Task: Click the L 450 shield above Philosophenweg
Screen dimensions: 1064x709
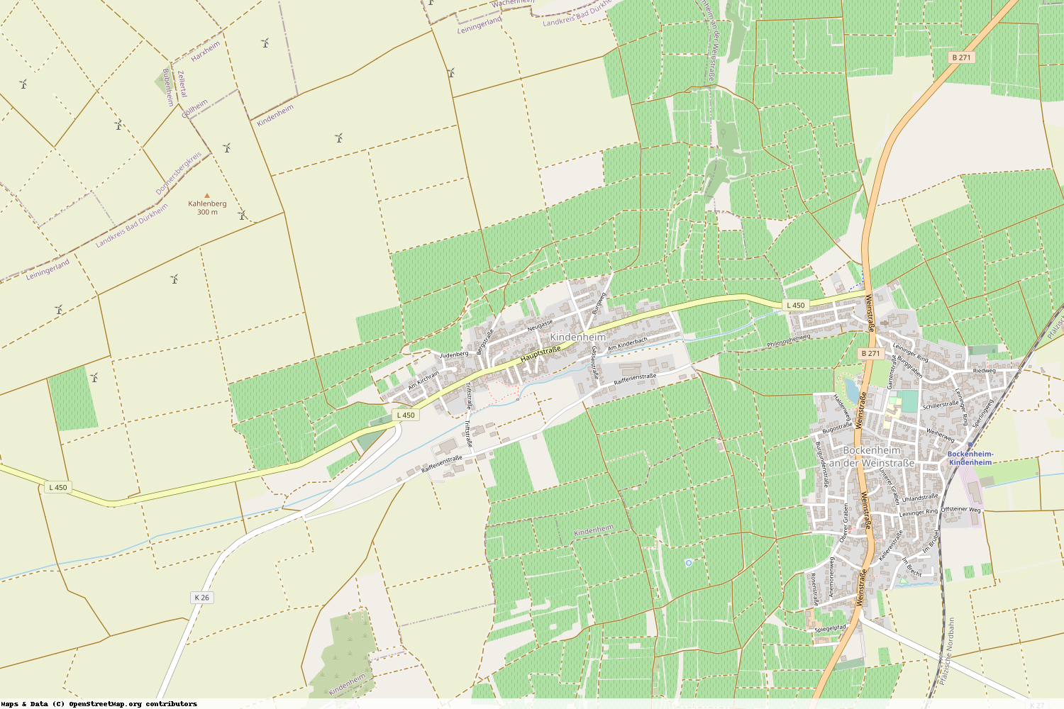Action: click(x=796, y=306)
